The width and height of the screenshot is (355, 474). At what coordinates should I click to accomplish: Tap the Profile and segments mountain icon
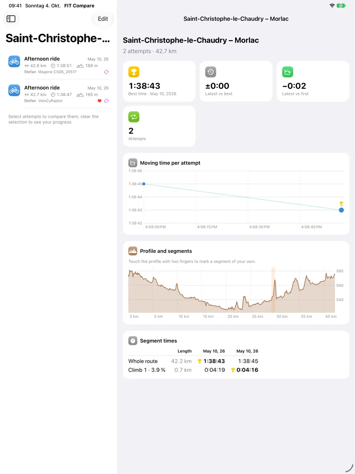click(x=133, y=251)
